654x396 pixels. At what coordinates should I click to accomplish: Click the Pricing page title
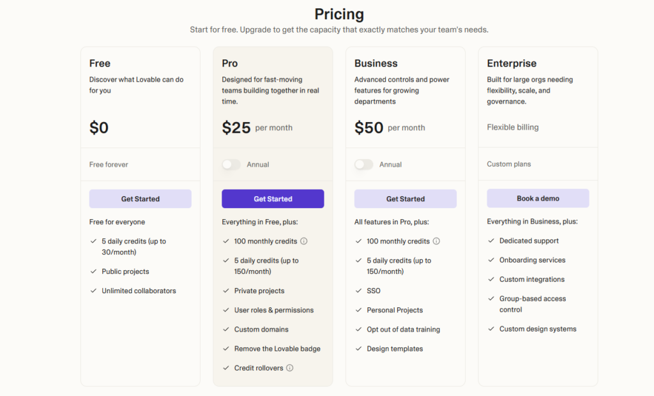coord(339,14)
